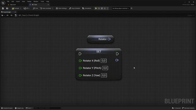The image size is (196, 110).
Task: Open the Cmd console type dropdown
Action: [x=29, y=108]
